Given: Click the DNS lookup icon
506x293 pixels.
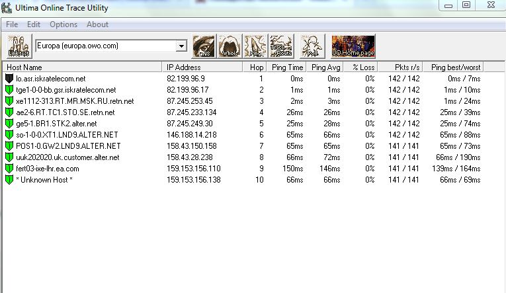Looking at the screenshot, I should point(204,46).
